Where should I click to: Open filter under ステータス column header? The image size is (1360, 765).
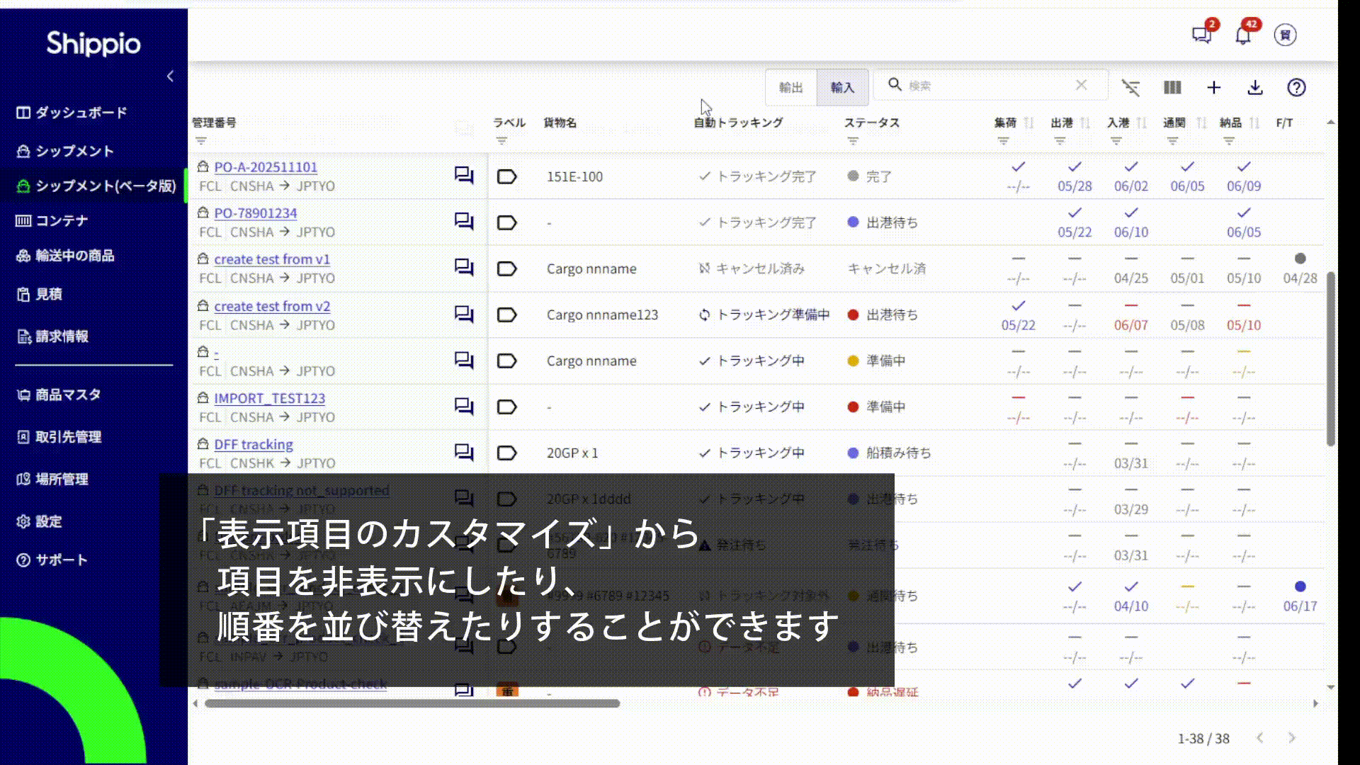[853, 141]
